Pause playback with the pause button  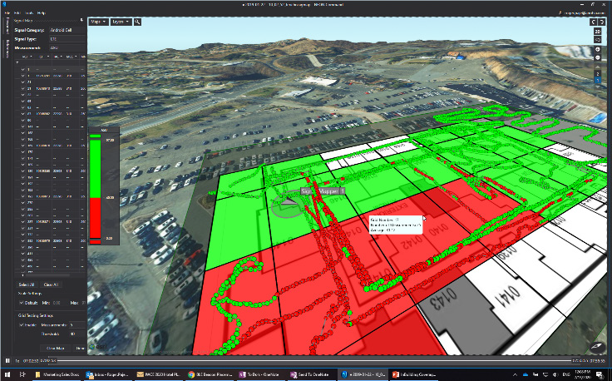pos(7,360)
